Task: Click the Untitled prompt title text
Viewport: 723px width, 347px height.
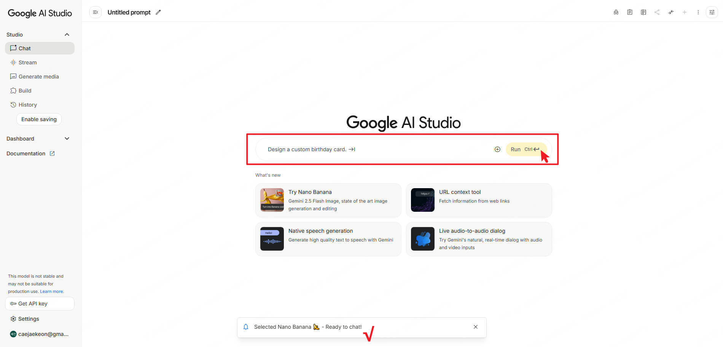Action: (x=129, y=12)
